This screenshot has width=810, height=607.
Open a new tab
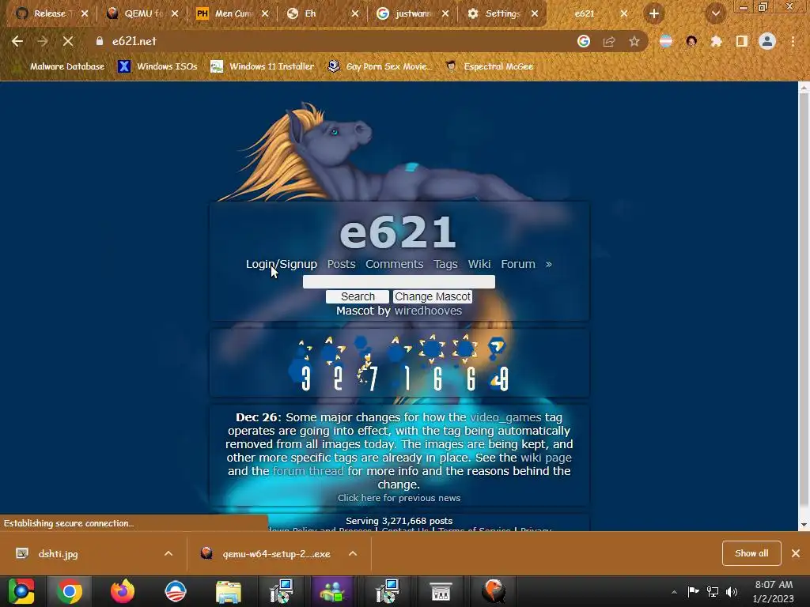(654, 14)
